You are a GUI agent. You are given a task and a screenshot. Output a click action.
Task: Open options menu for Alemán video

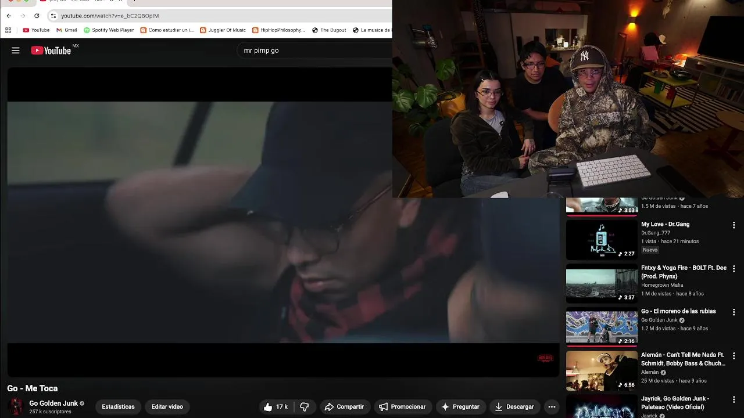click(734, 356)
